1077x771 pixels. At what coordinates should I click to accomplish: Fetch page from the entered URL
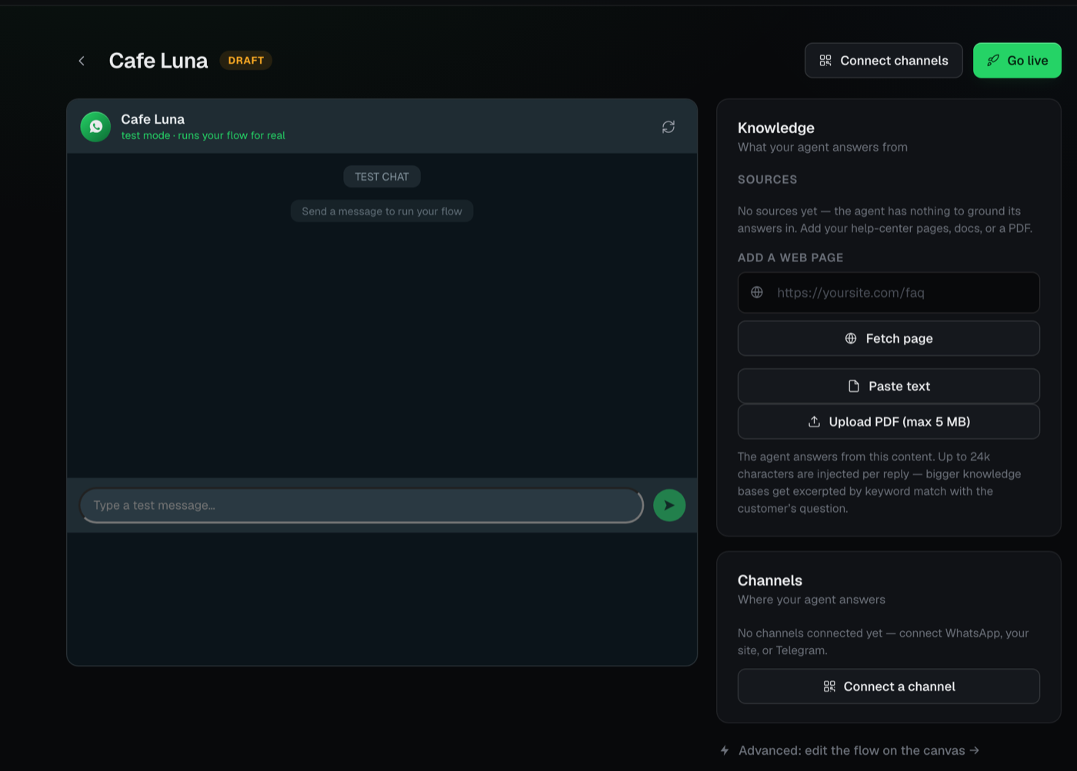(x=889, y=338)
